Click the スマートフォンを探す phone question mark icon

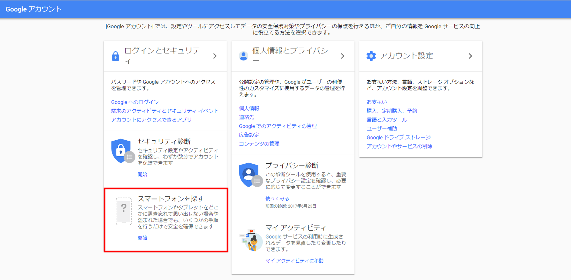tap(124, 211)
